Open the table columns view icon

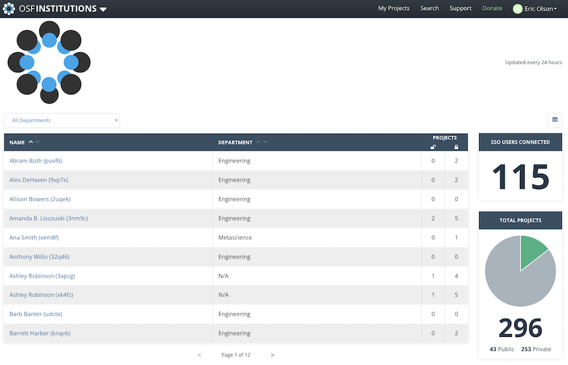pyautogui.click(x=555, y=120)
